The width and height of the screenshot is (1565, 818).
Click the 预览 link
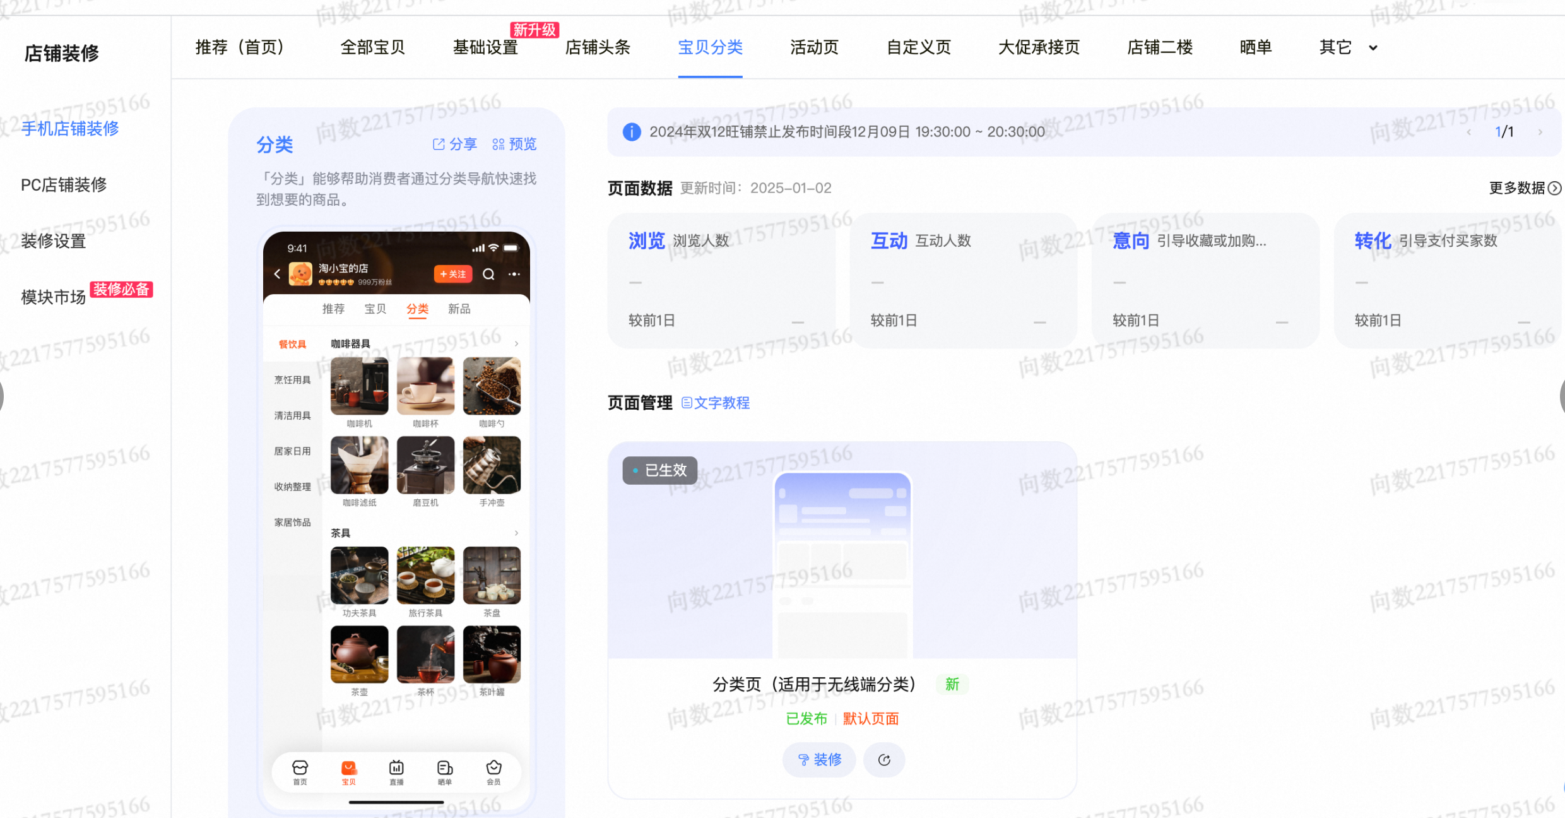point(514,145)
